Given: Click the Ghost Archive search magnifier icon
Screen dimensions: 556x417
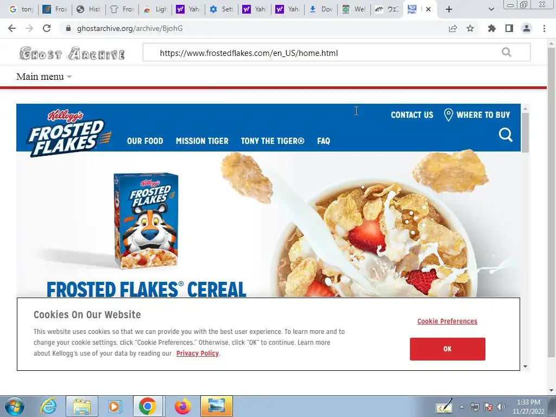Looking at the screenshot, I should (x=507, y=53).
